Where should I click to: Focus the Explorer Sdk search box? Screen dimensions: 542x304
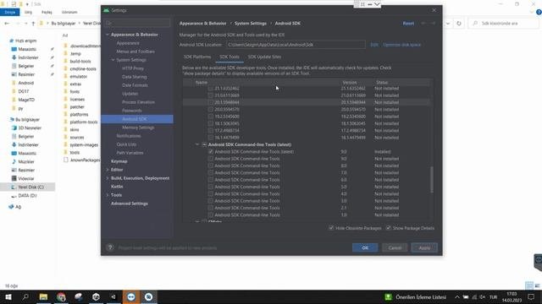504,24
